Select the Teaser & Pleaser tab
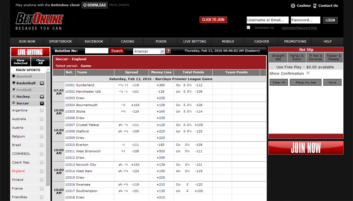Screen dimensions: 353x201 click(334, 57)
